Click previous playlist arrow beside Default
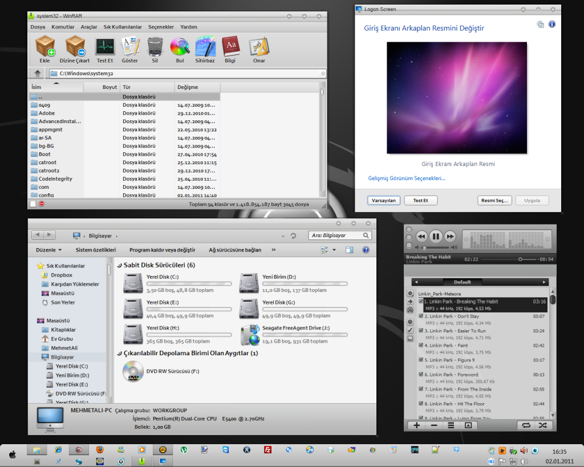This screenshot has width=584, height=467. point(416,282)
